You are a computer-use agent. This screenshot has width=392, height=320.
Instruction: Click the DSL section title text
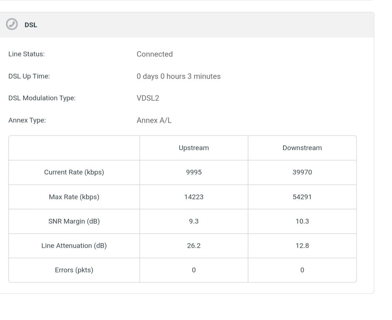31,25
